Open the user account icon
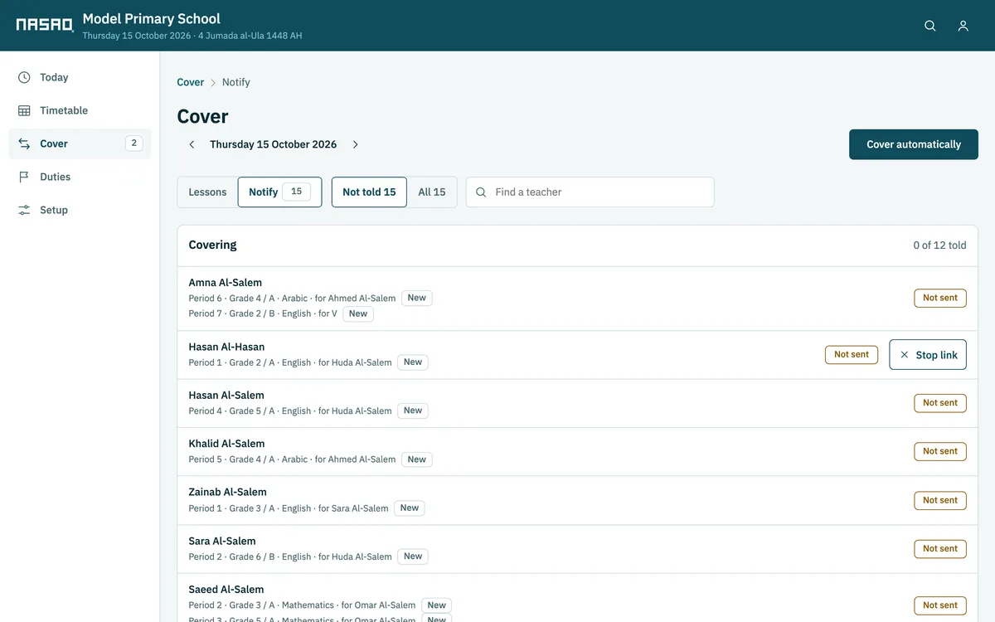 coord(963,26)
